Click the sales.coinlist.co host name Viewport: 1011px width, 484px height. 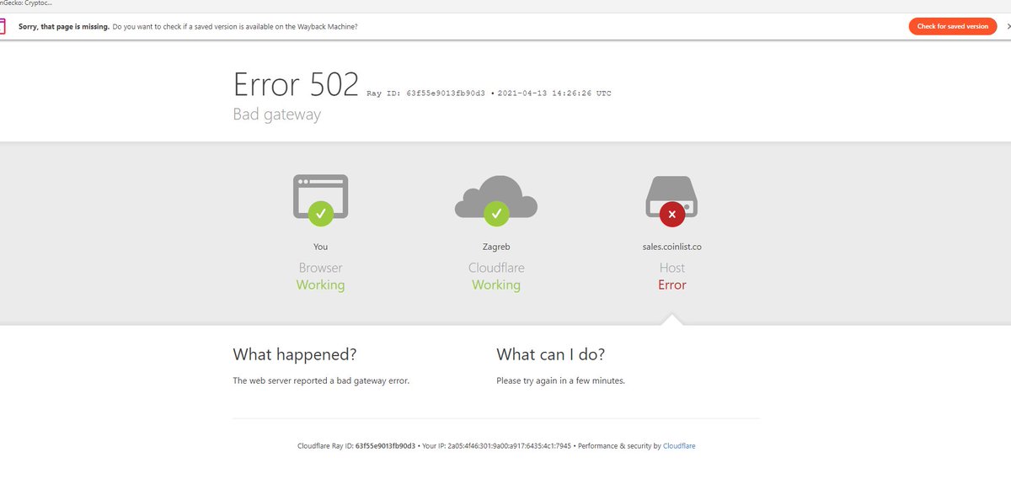[x=672, y=247]
